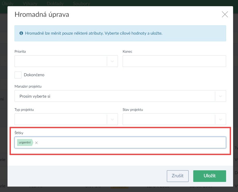
Task: Remove the urgentní tag with the x icon
Action: tap(36, 143)
